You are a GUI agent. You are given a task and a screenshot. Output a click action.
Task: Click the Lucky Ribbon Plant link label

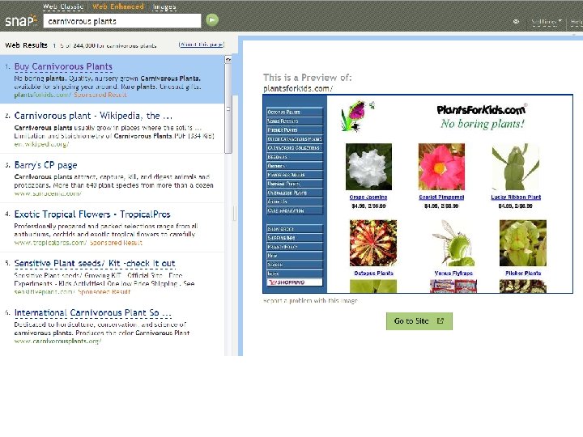click(x=516, y=197)
